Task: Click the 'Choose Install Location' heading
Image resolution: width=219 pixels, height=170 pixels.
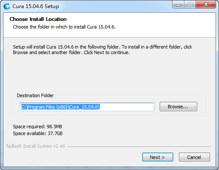Action: coord(38,19)
